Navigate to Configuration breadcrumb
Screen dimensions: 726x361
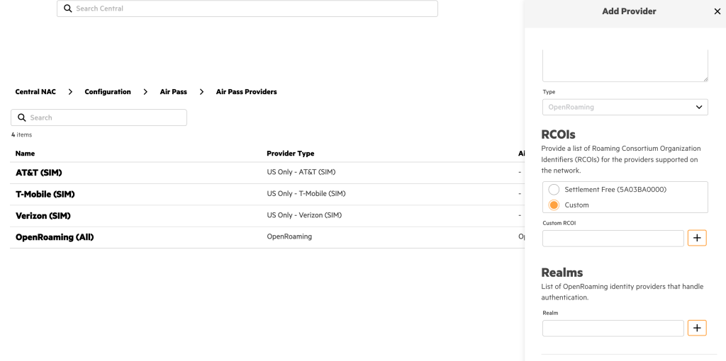coord(108,92)
